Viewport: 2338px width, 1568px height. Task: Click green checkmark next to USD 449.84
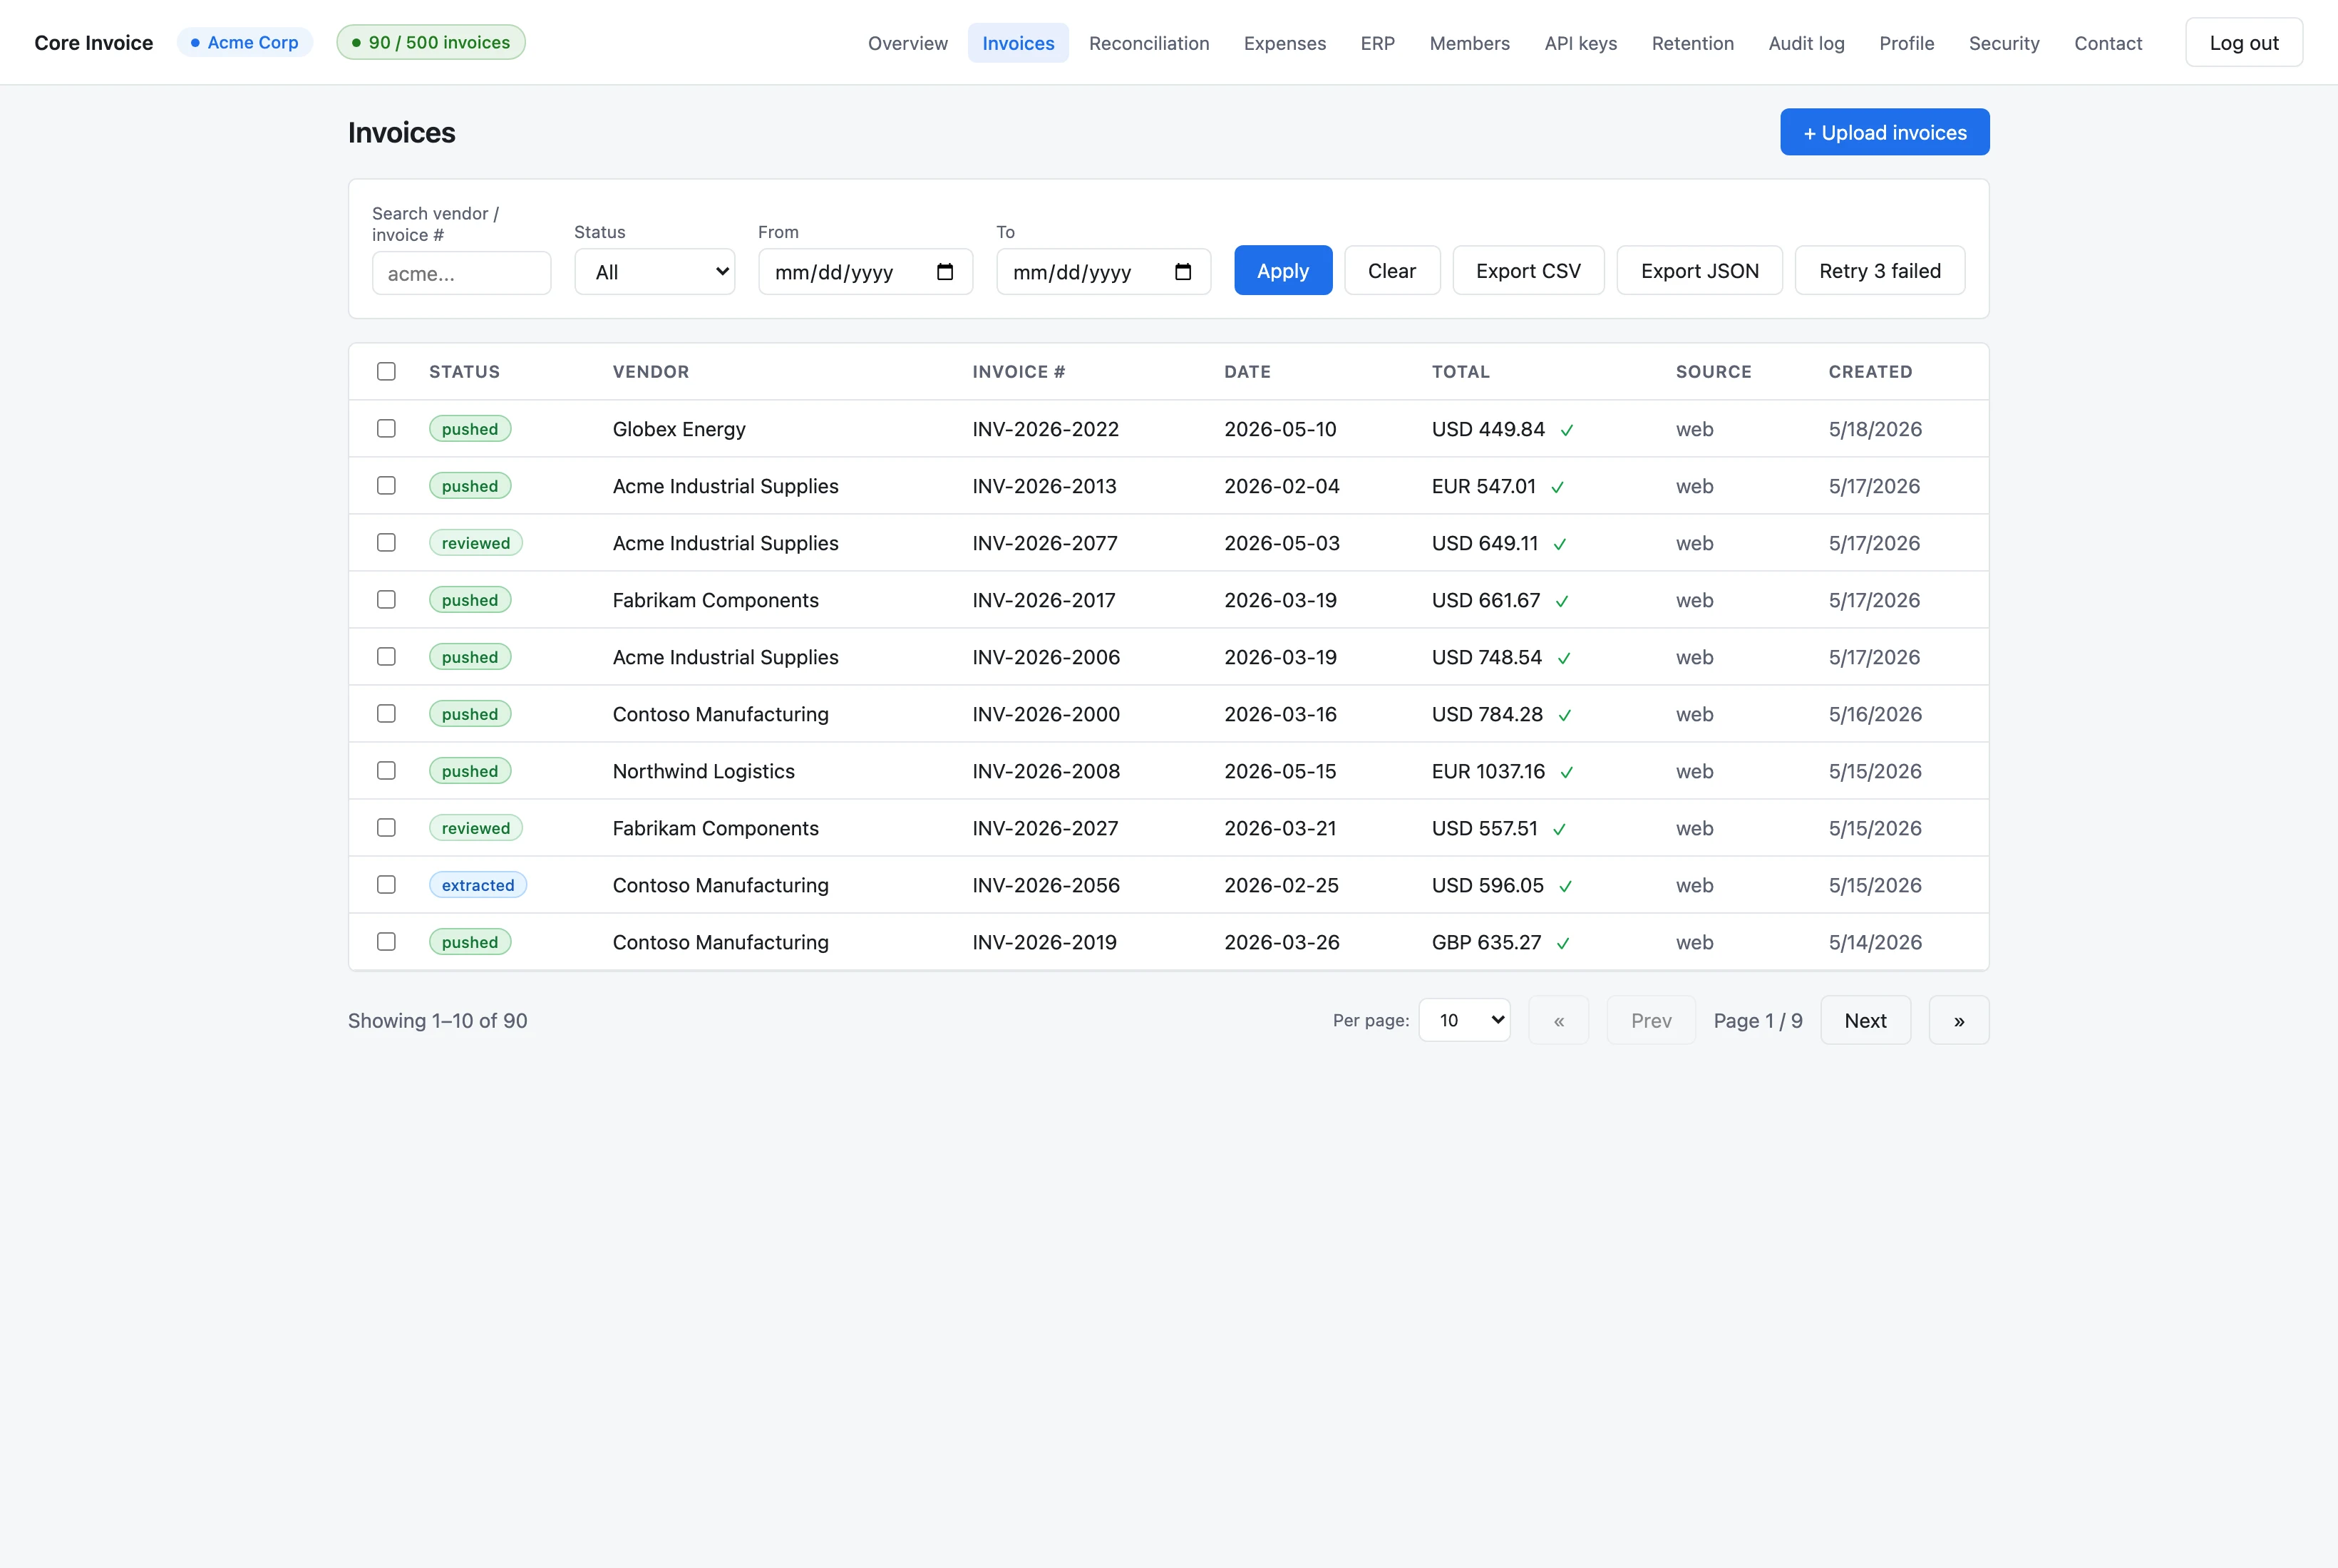(1567, 430)
